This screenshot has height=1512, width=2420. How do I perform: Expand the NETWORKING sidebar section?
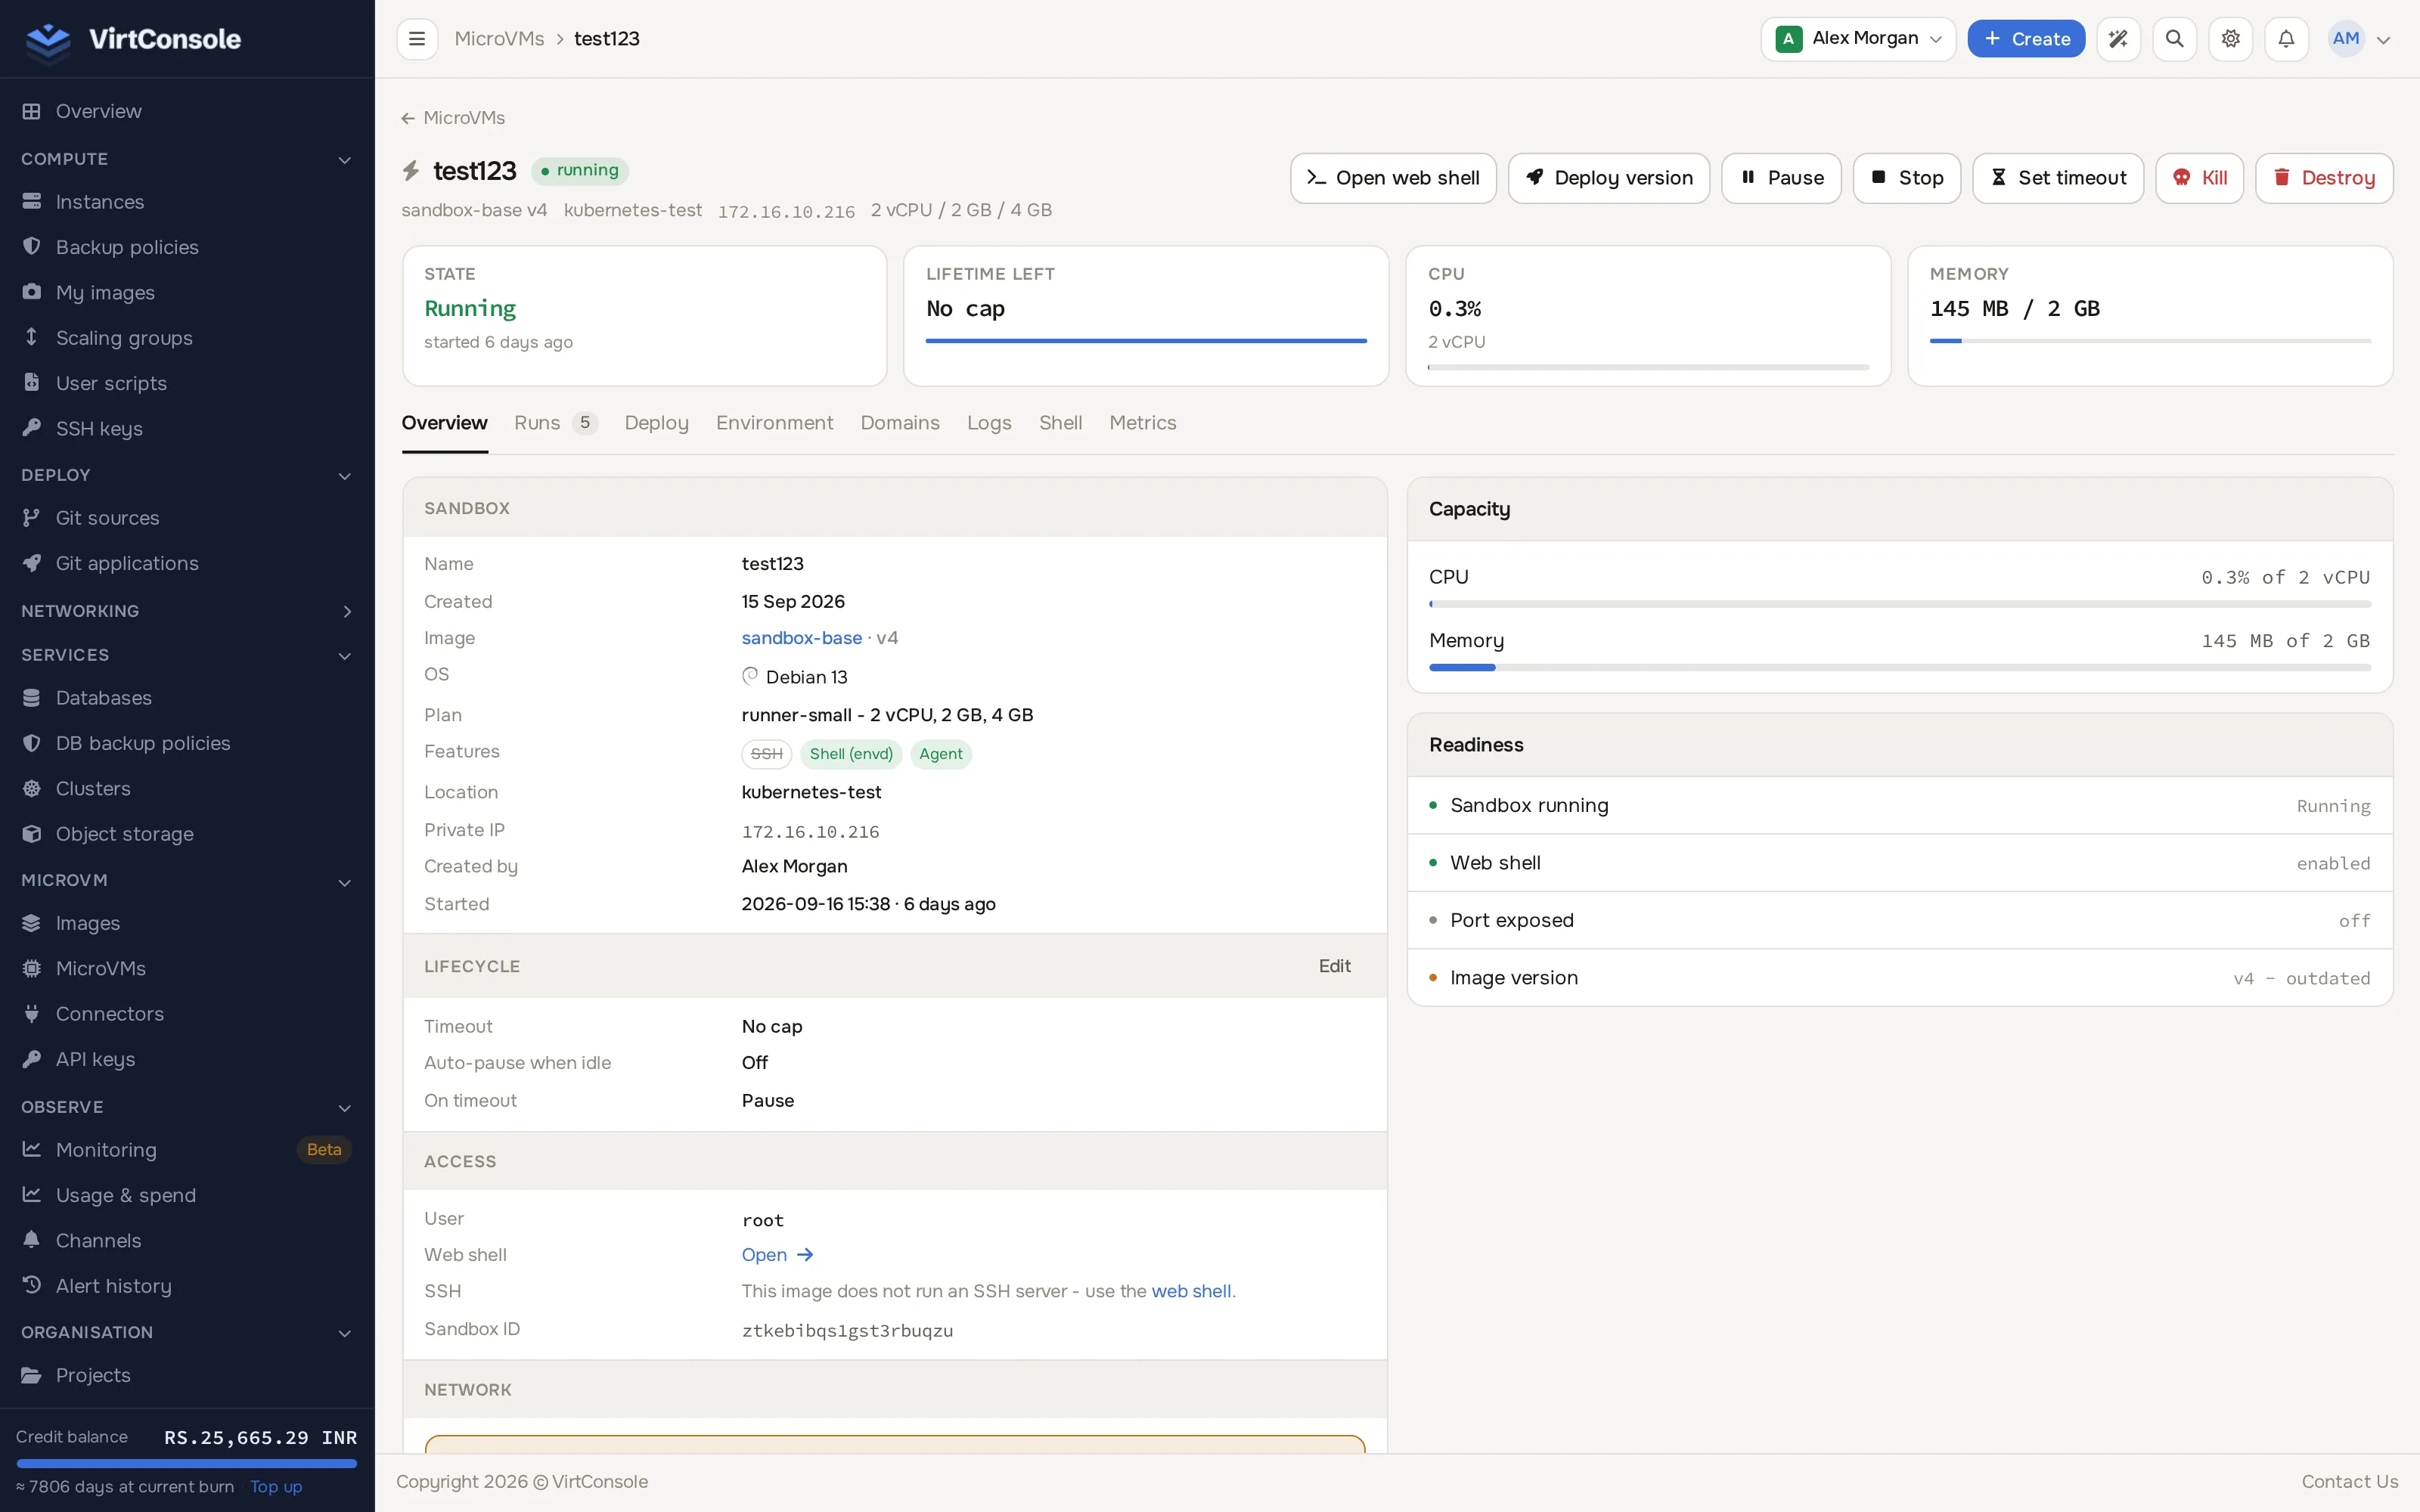click(x=186, y=611)
